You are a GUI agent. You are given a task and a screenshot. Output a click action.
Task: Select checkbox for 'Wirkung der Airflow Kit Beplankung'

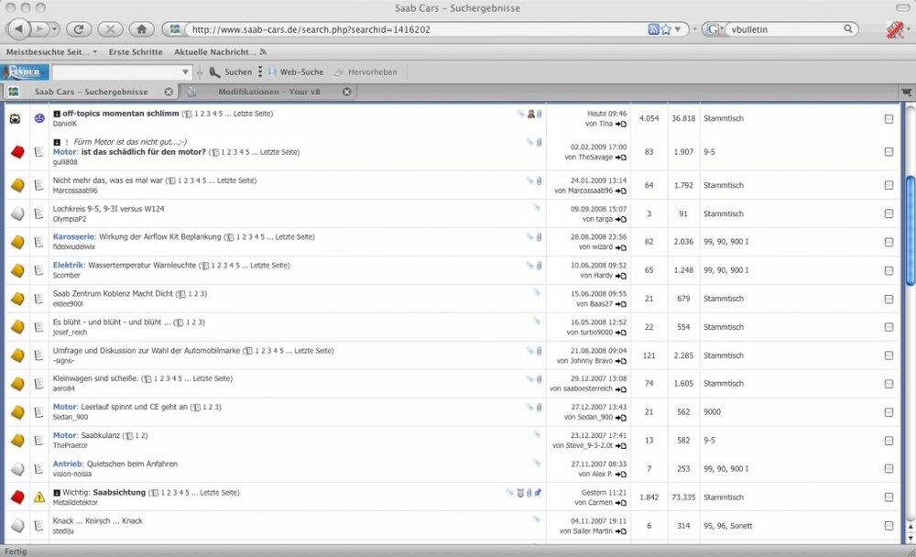click(x=889, y=242)
